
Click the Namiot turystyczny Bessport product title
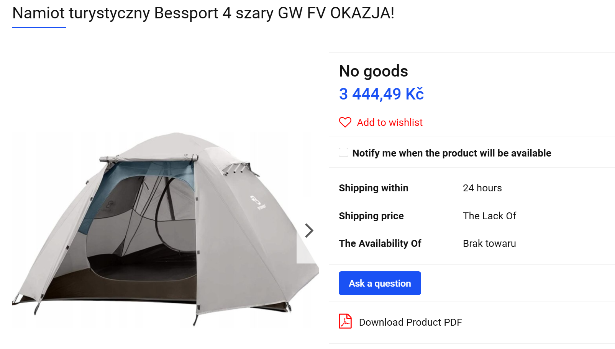pyautogui.click(x=203, y=13)
